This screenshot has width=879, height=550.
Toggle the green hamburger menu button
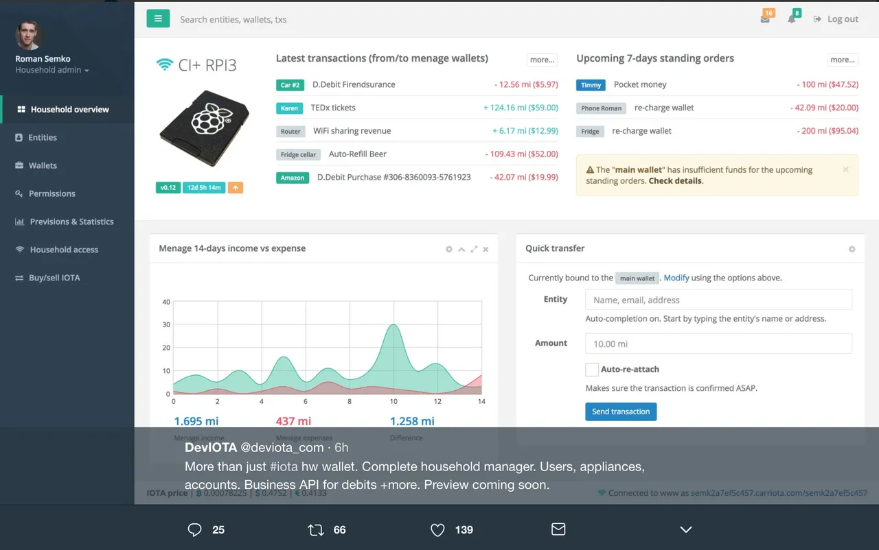point(158,19)
